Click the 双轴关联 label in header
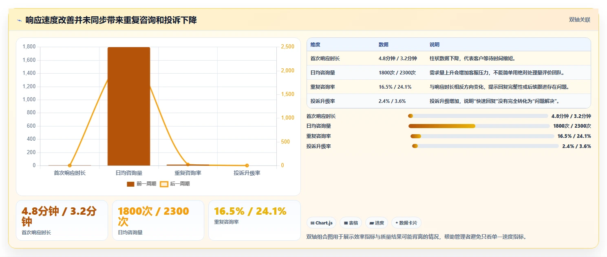This screenshot has height=257, width=607. click(x=580, y=20)
